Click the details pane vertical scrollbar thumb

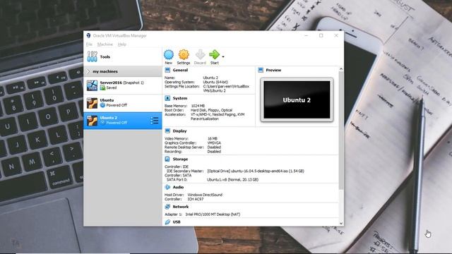[341, 131]
